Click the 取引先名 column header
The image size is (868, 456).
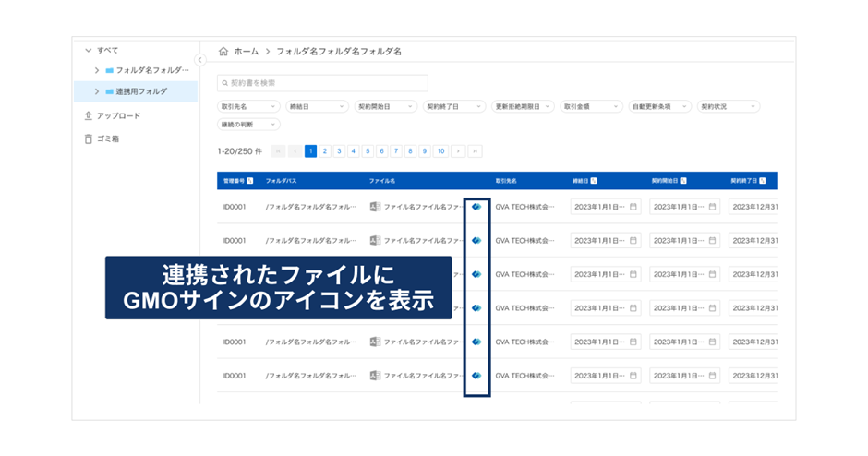pos(506,181)
